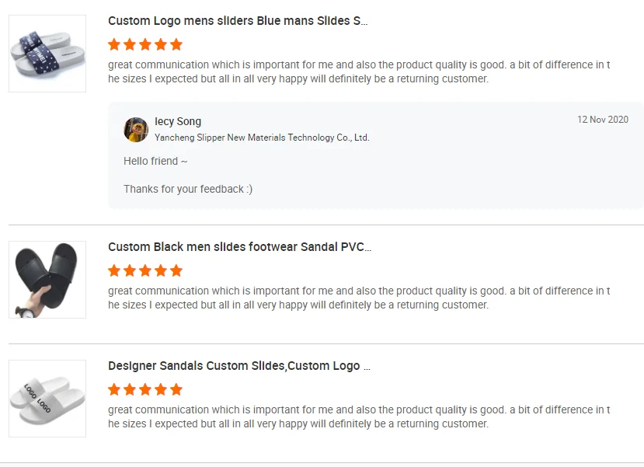Screen dimensions: 644x467
Task: Click review text under Designer Sandals listing
Action: (358, 416)
